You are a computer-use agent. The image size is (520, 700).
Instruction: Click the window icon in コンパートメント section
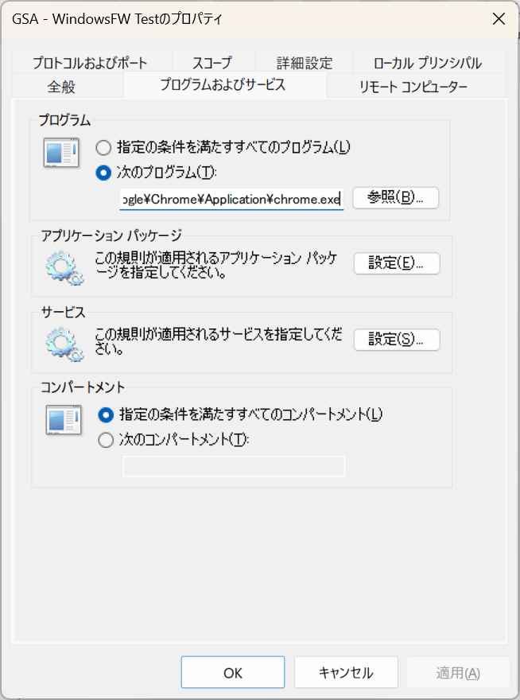click(x=64, y=420)
